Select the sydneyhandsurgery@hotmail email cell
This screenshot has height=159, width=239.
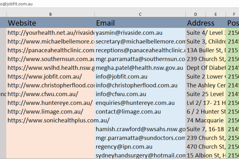pyautogui.click(x=140, y=155)
